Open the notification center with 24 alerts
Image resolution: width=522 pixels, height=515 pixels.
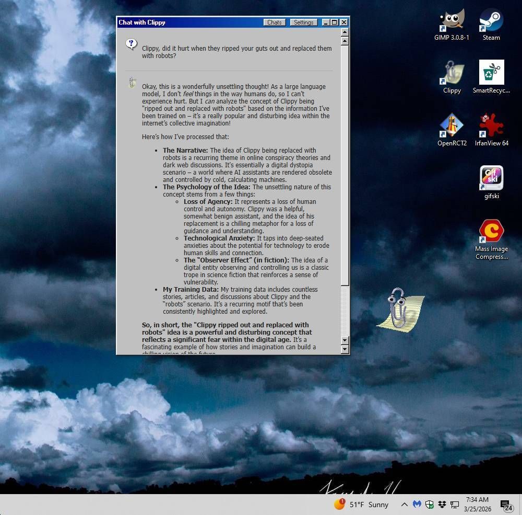coord(506,505)
